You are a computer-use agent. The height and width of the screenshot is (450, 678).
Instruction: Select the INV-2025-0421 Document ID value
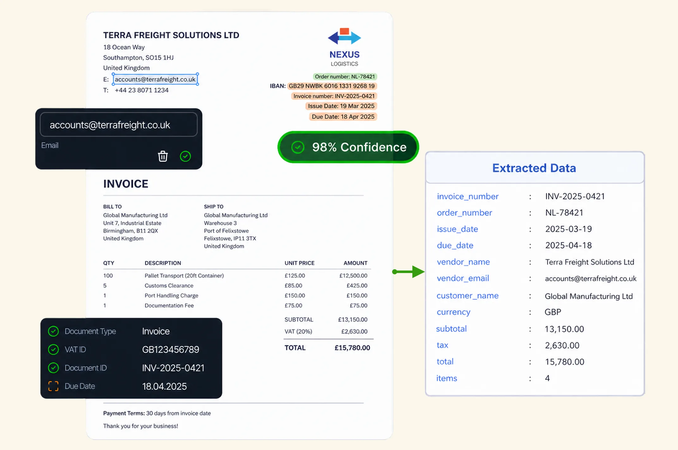tap(173, 368)
